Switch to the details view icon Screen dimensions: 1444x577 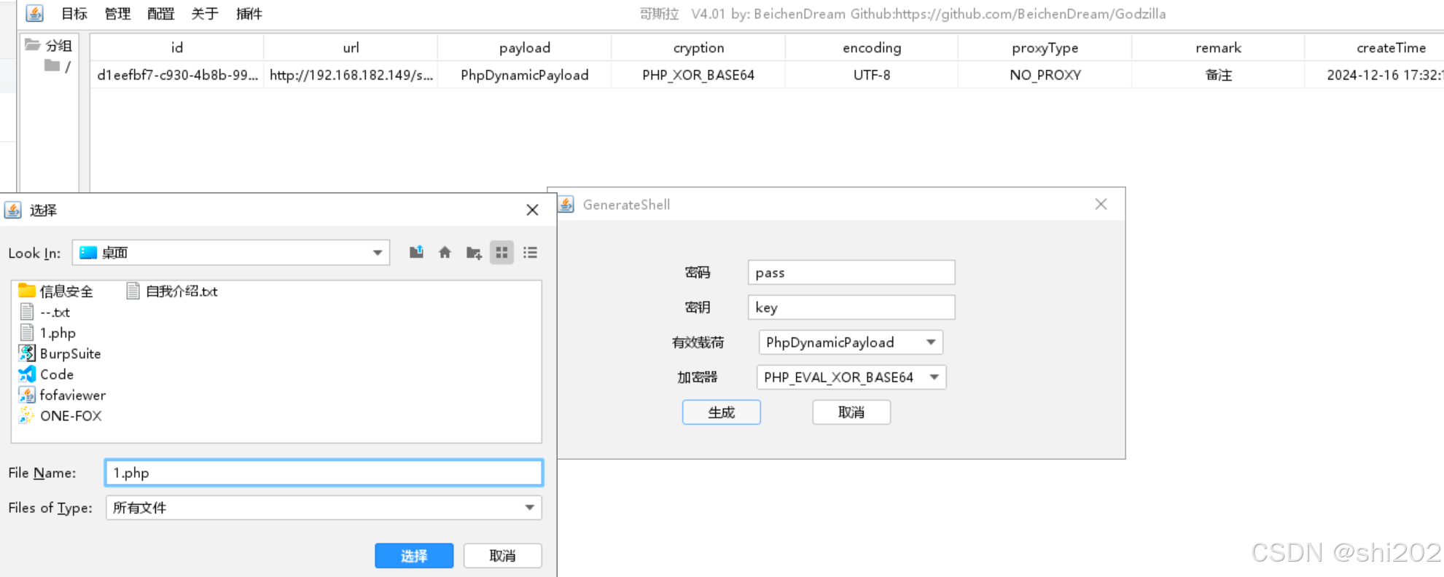pos(530,253)
